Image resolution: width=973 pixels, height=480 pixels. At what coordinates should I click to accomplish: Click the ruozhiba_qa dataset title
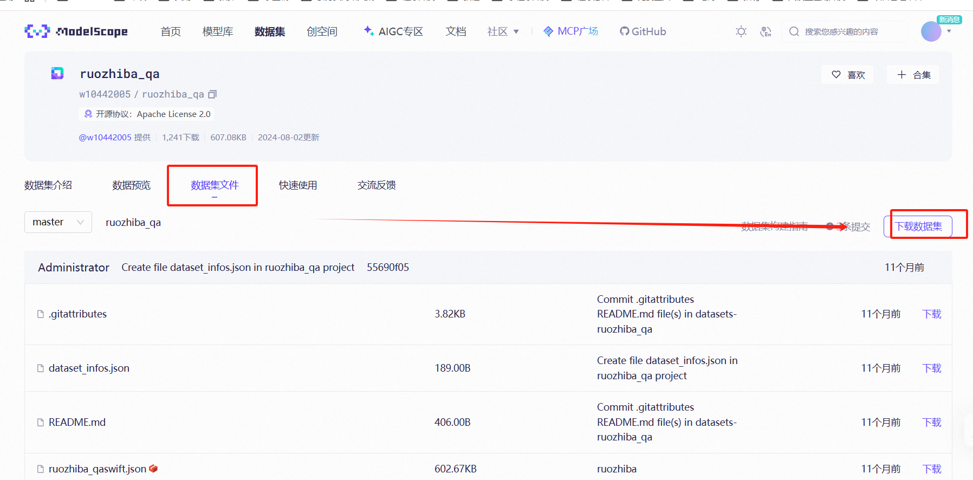[120, 74]
